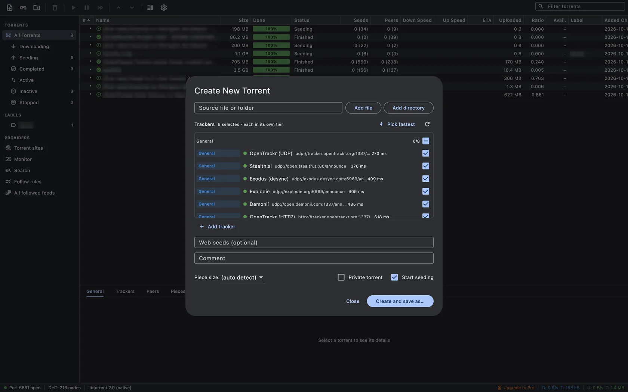Screen dimensions: 628x392
Task: Click the Stopped icon in sidebar
Action: [x=13, y=102]
